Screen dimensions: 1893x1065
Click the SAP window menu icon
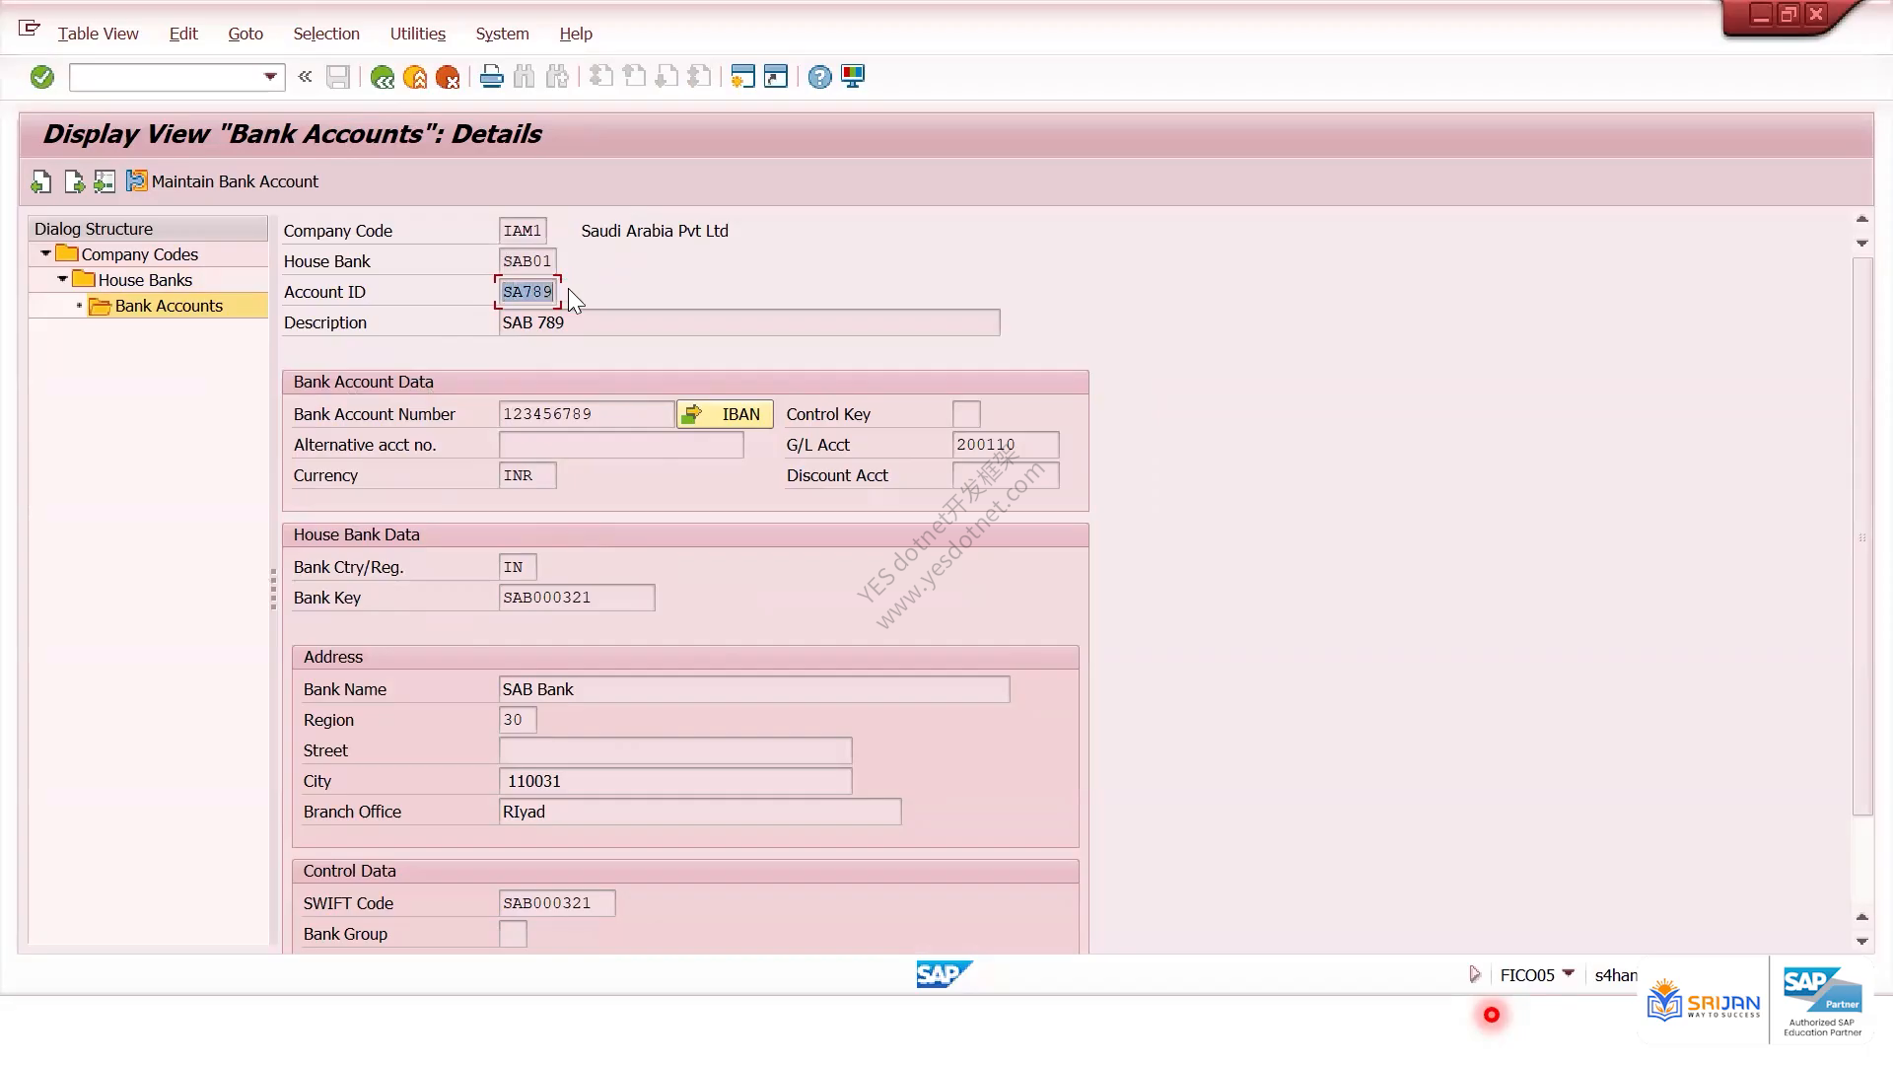tap(30, 29)
